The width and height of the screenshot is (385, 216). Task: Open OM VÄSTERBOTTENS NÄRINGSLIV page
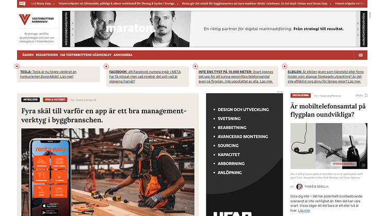pyautogui.click(x=86, y=55)
